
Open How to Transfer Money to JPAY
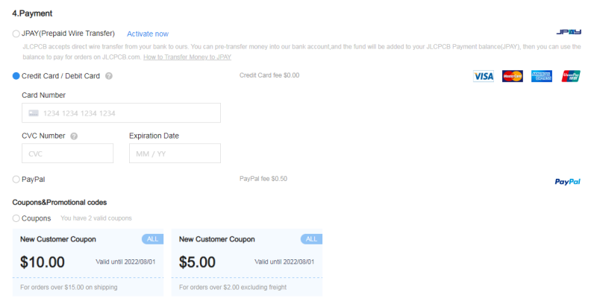[187, 57]
